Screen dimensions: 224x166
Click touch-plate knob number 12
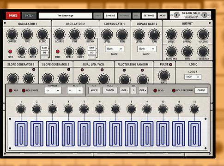click(x=194, y=109)
